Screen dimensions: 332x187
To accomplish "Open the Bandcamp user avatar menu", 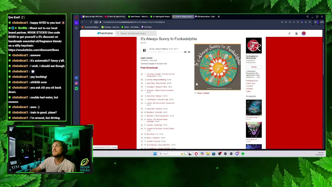I will [304, 34].
